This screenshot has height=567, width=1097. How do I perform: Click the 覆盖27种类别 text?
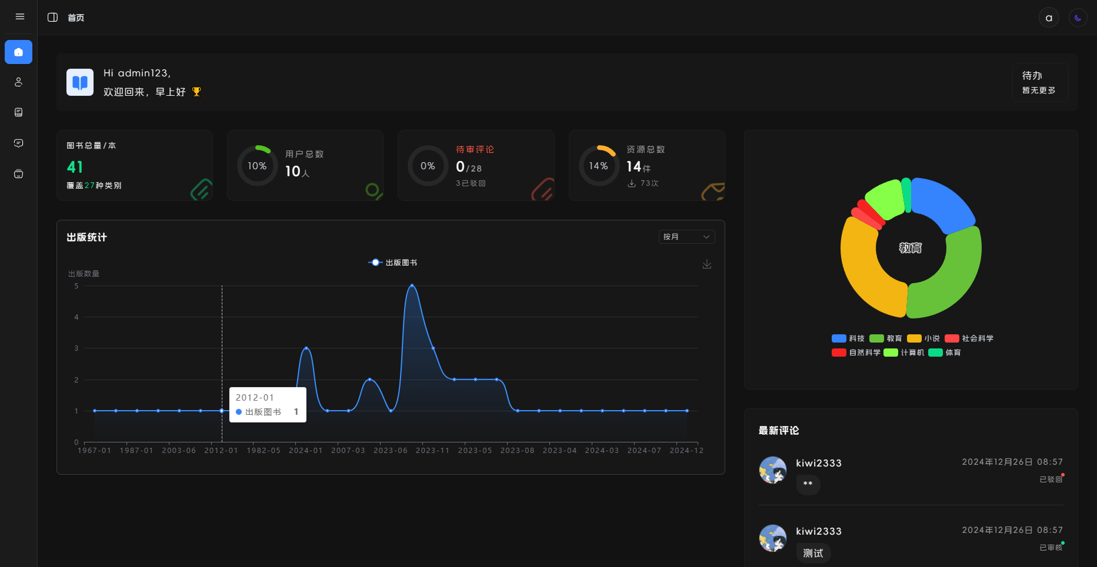point(94,186)
